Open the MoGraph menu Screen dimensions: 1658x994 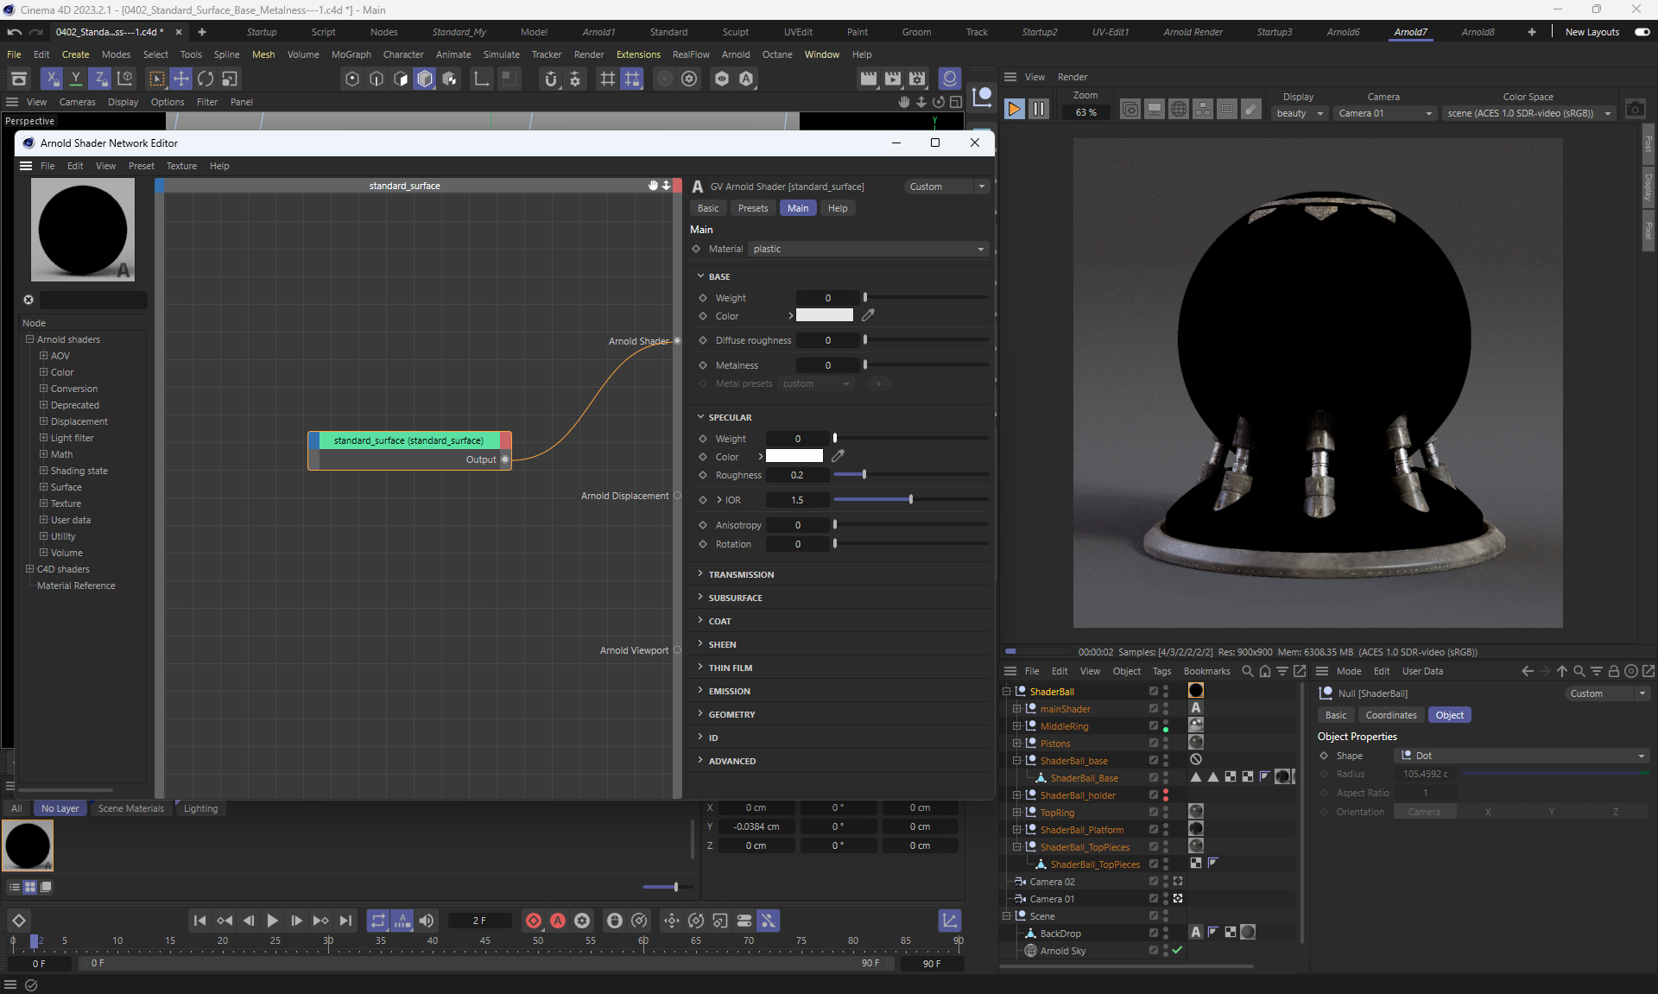point(351,54)
